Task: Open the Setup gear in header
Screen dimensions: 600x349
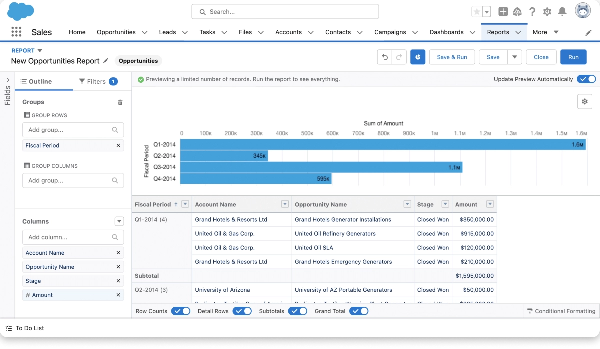Action: coord(547,11)
